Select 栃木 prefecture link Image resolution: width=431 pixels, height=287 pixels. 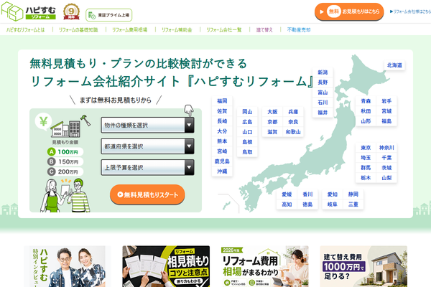coord(366,178)
